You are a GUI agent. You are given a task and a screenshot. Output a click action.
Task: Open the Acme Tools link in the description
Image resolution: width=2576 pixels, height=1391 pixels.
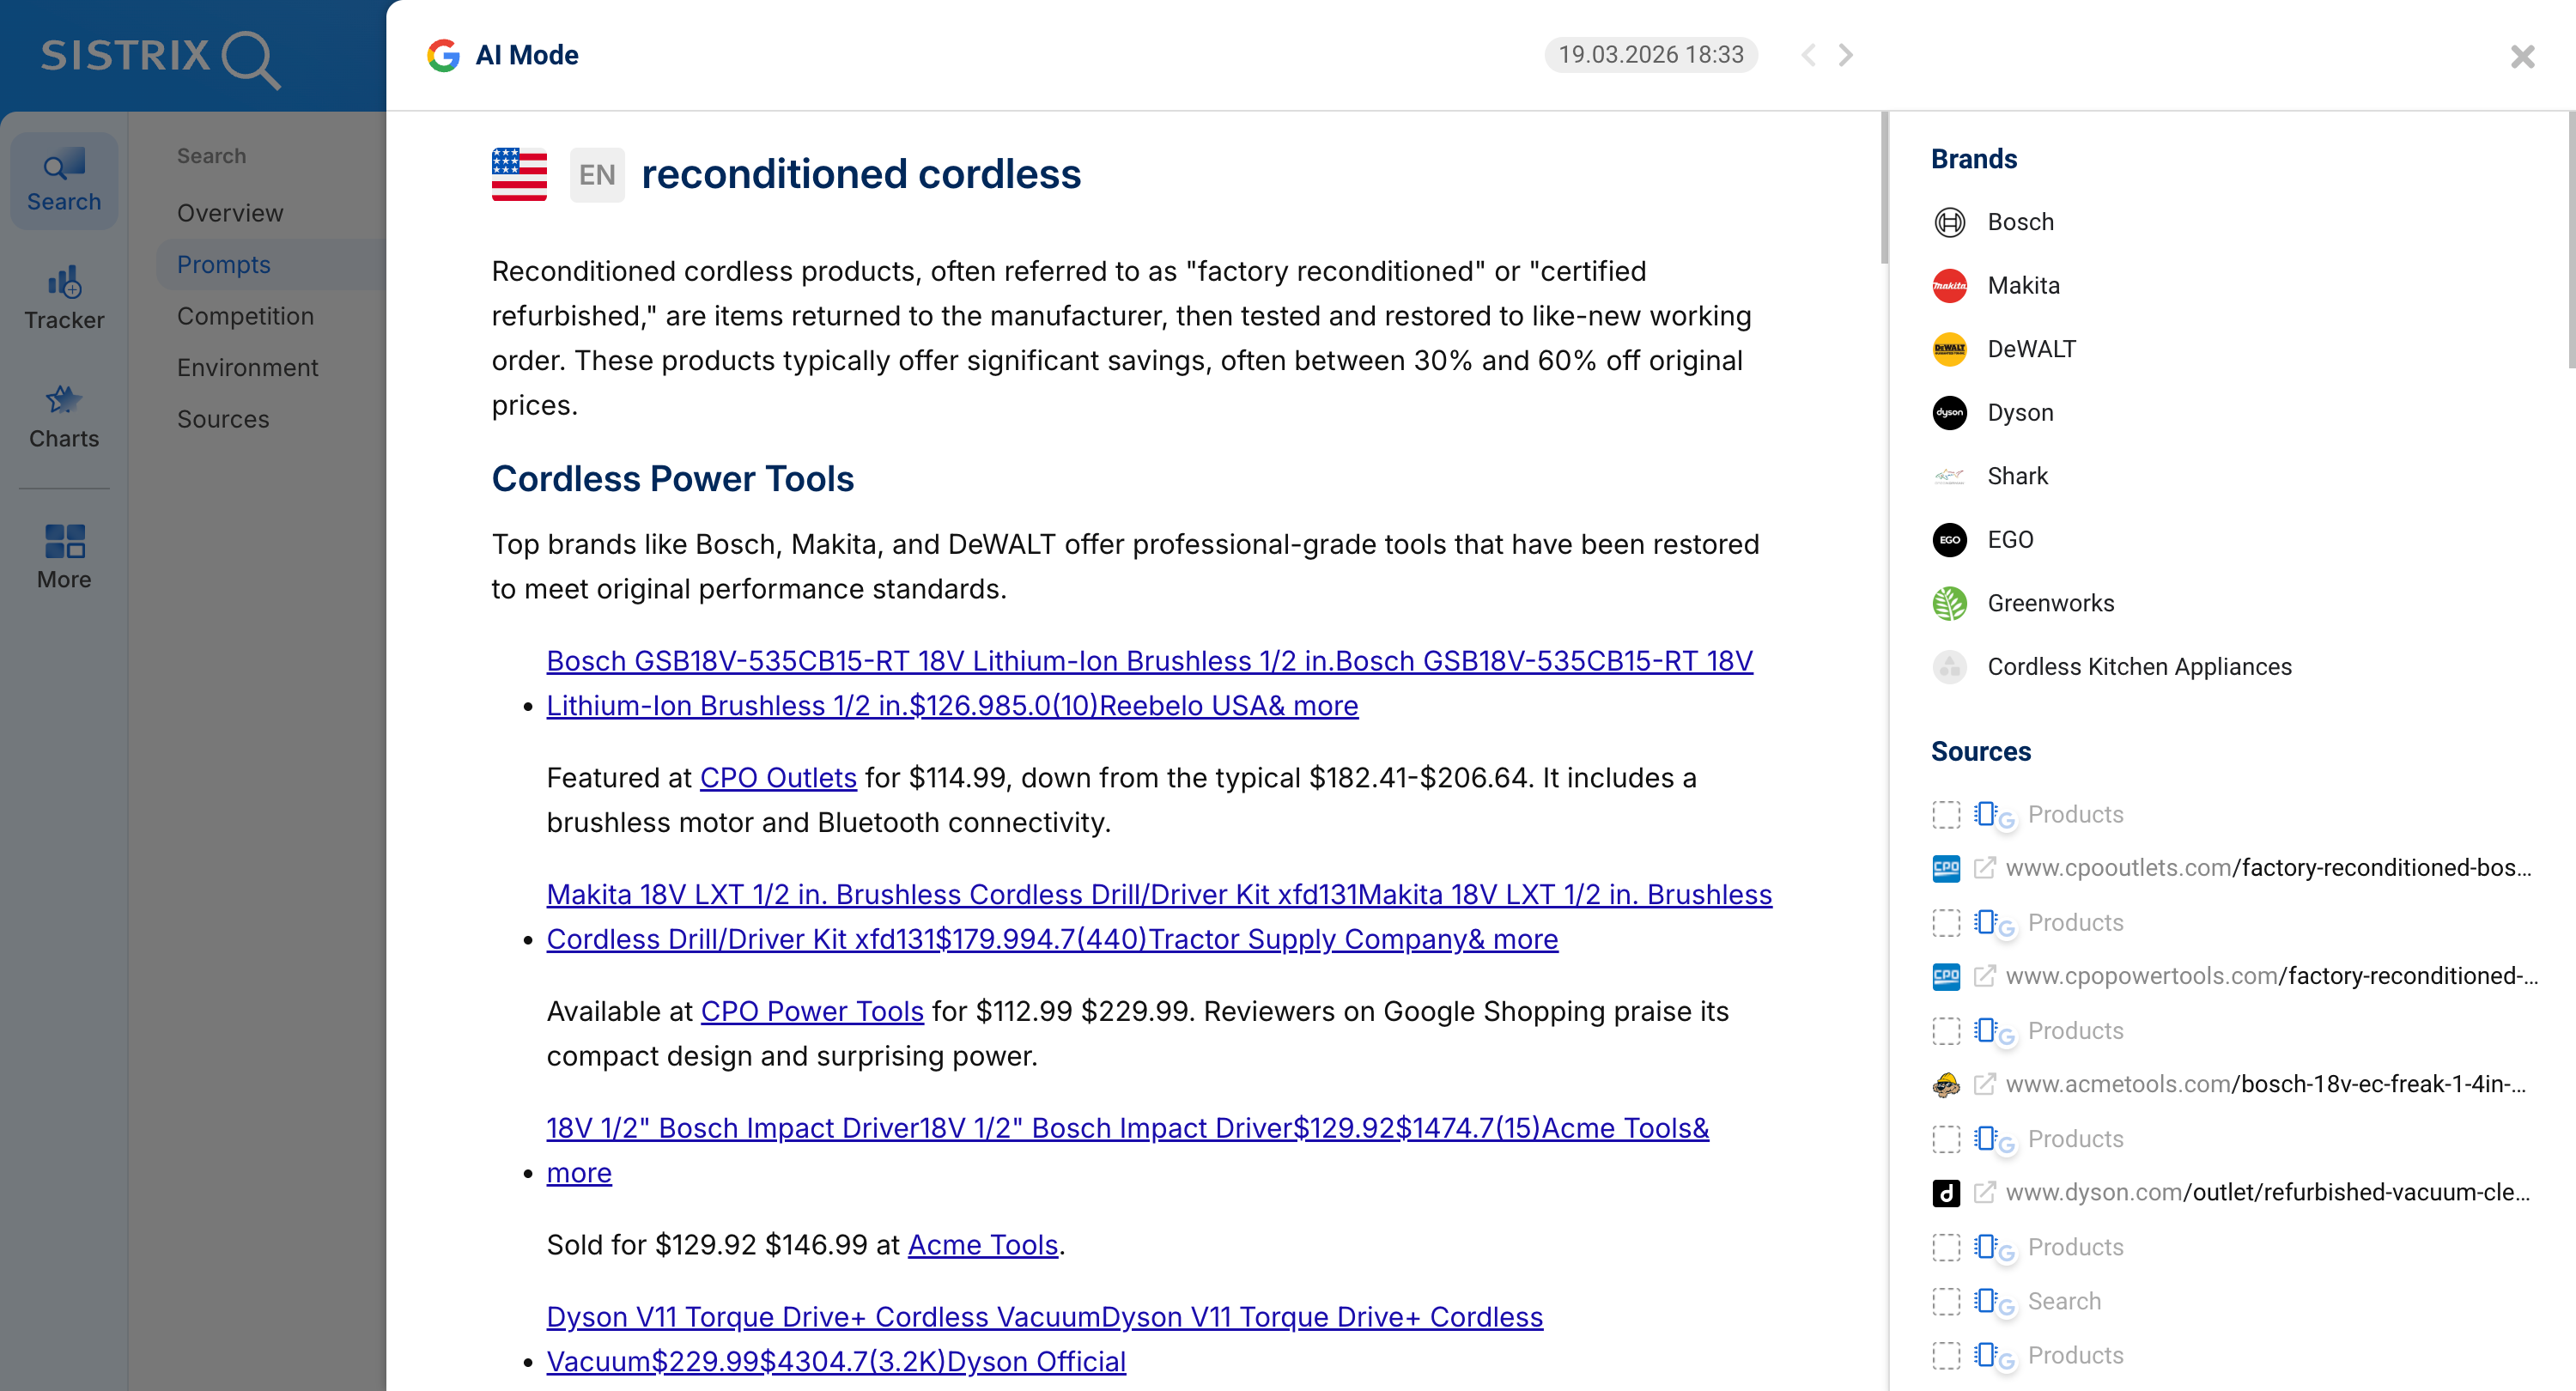coord(982,1245)
